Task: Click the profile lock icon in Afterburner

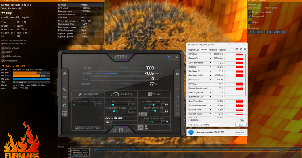Action: point(178,73)
